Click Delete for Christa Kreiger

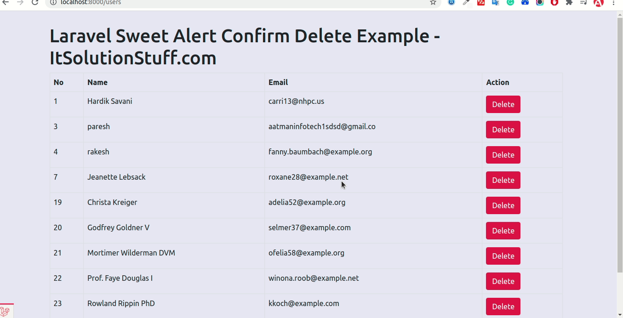pos(503,205)
